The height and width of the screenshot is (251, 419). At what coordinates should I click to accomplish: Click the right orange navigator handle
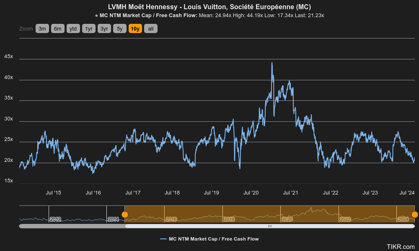(414, 214)
